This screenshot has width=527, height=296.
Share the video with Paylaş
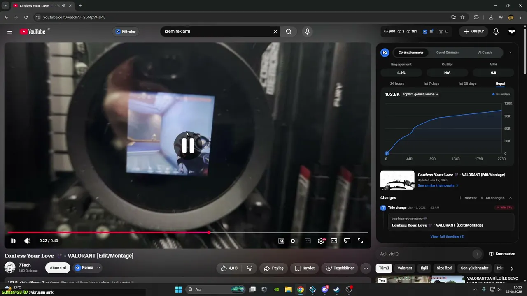click(x=274, y=268)
